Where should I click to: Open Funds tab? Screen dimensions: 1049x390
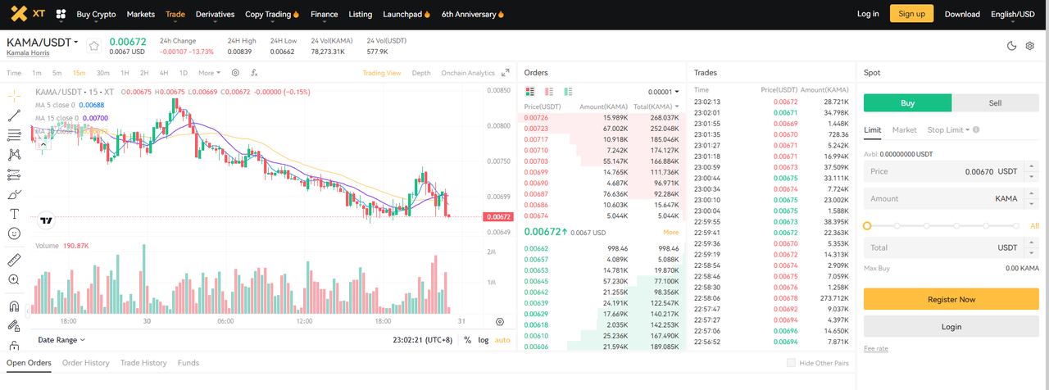point(188,362)
